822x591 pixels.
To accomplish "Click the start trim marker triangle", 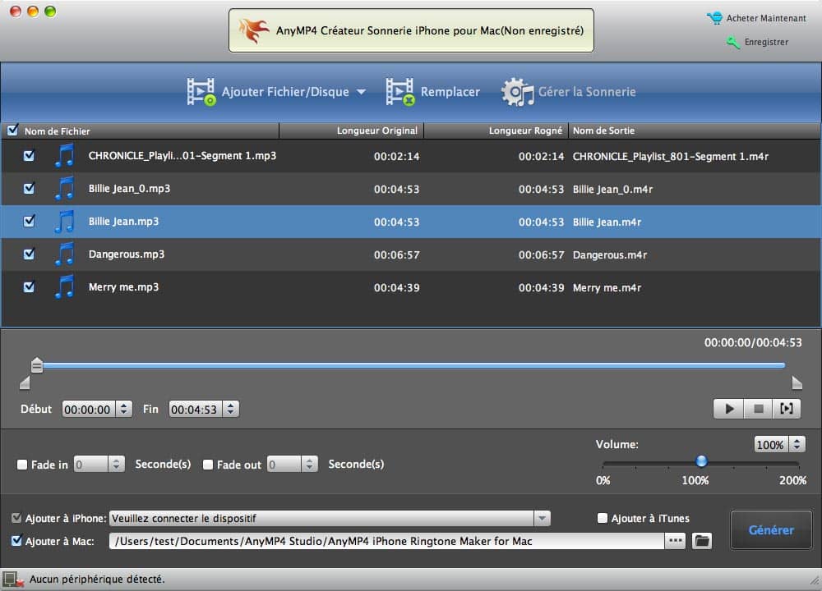I will 25,383.
